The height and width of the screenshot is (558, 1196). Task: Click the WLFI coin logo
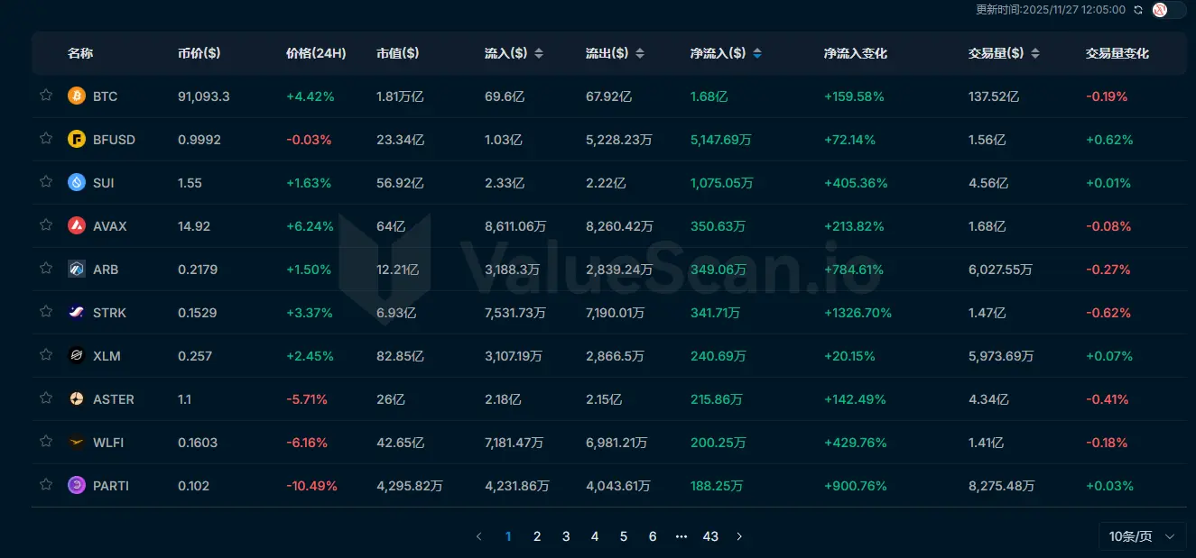[x=77, y=442]
